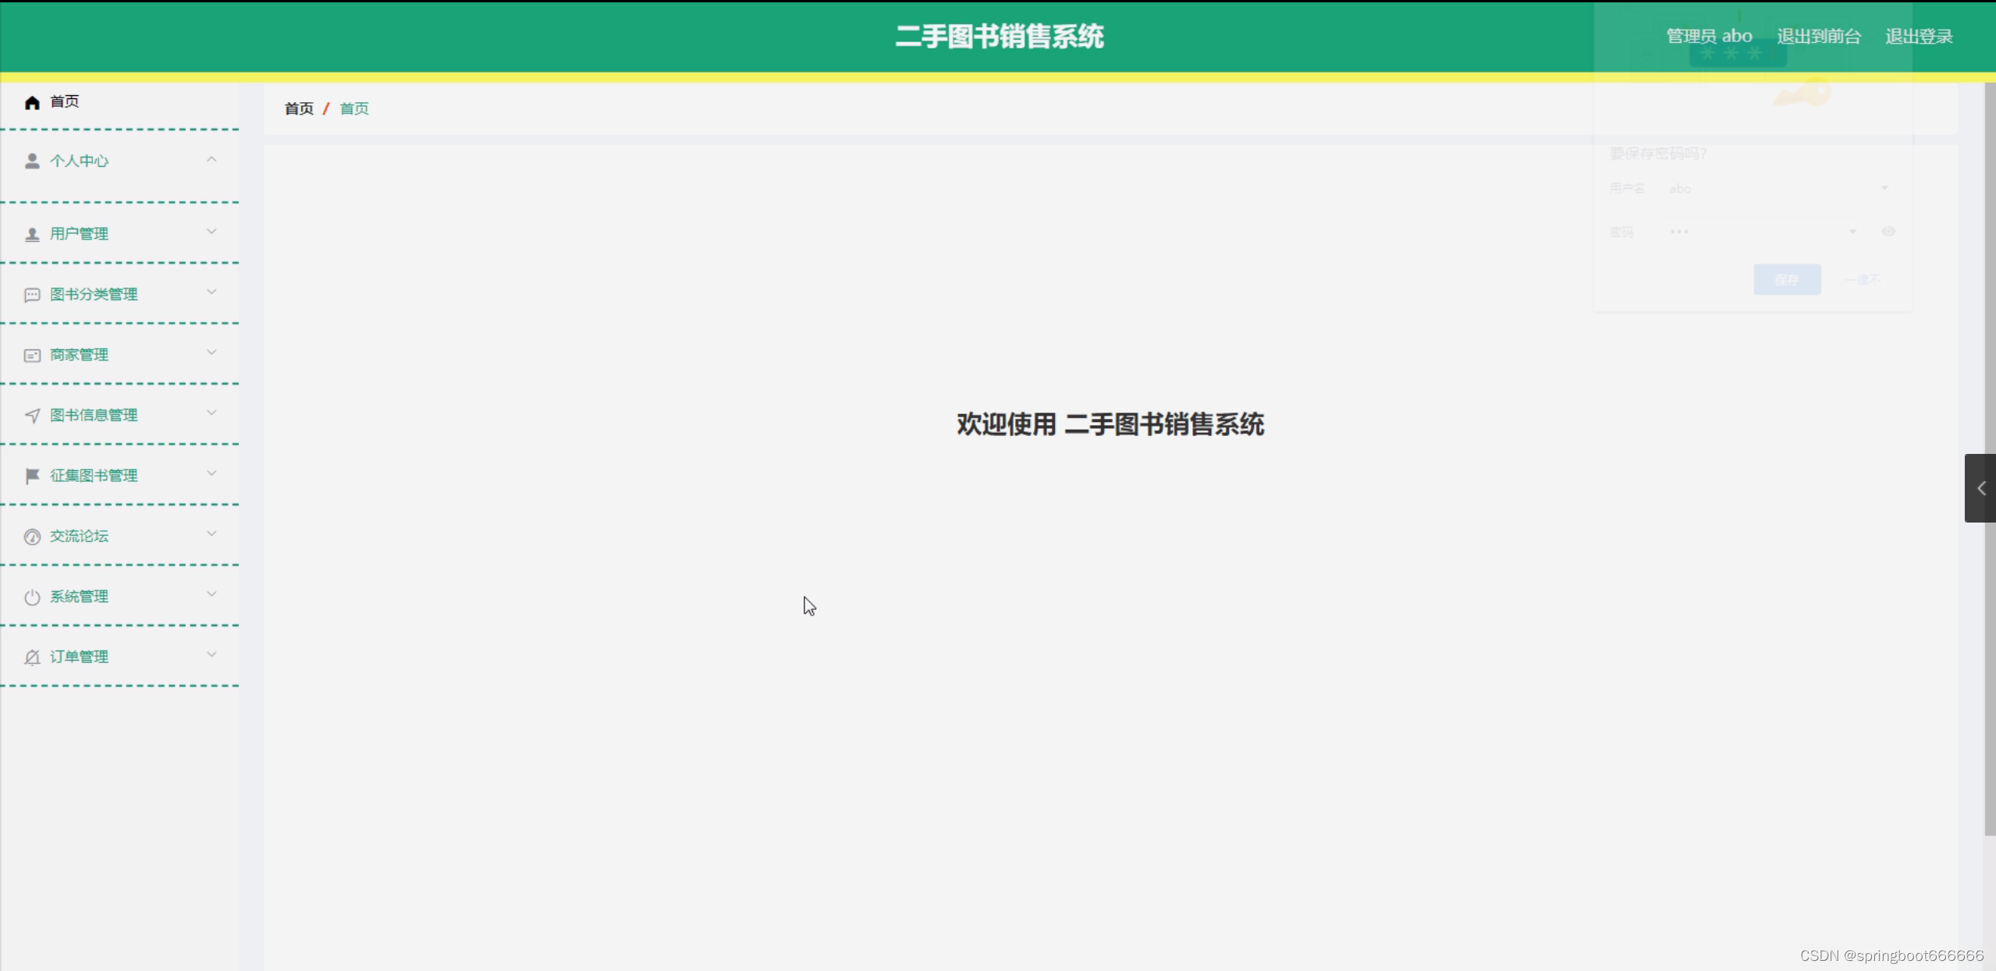Screen dimensions: 1996x971
Task: Click the user icon for 用户管理
Action: pyautogui.click(x=32, y=234)
